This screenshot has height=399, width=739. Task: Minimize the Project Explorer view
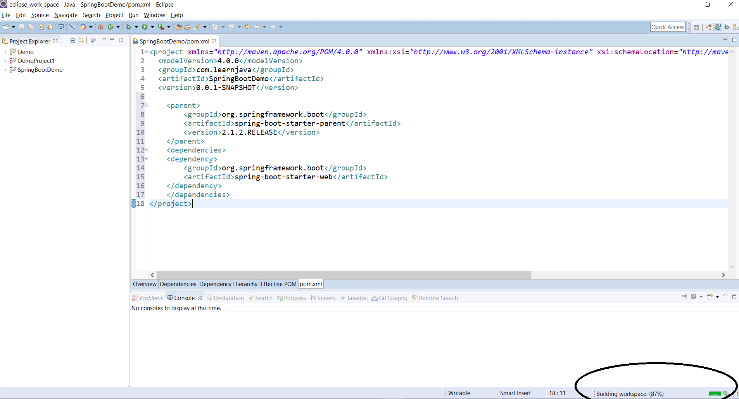click(112, 40)
